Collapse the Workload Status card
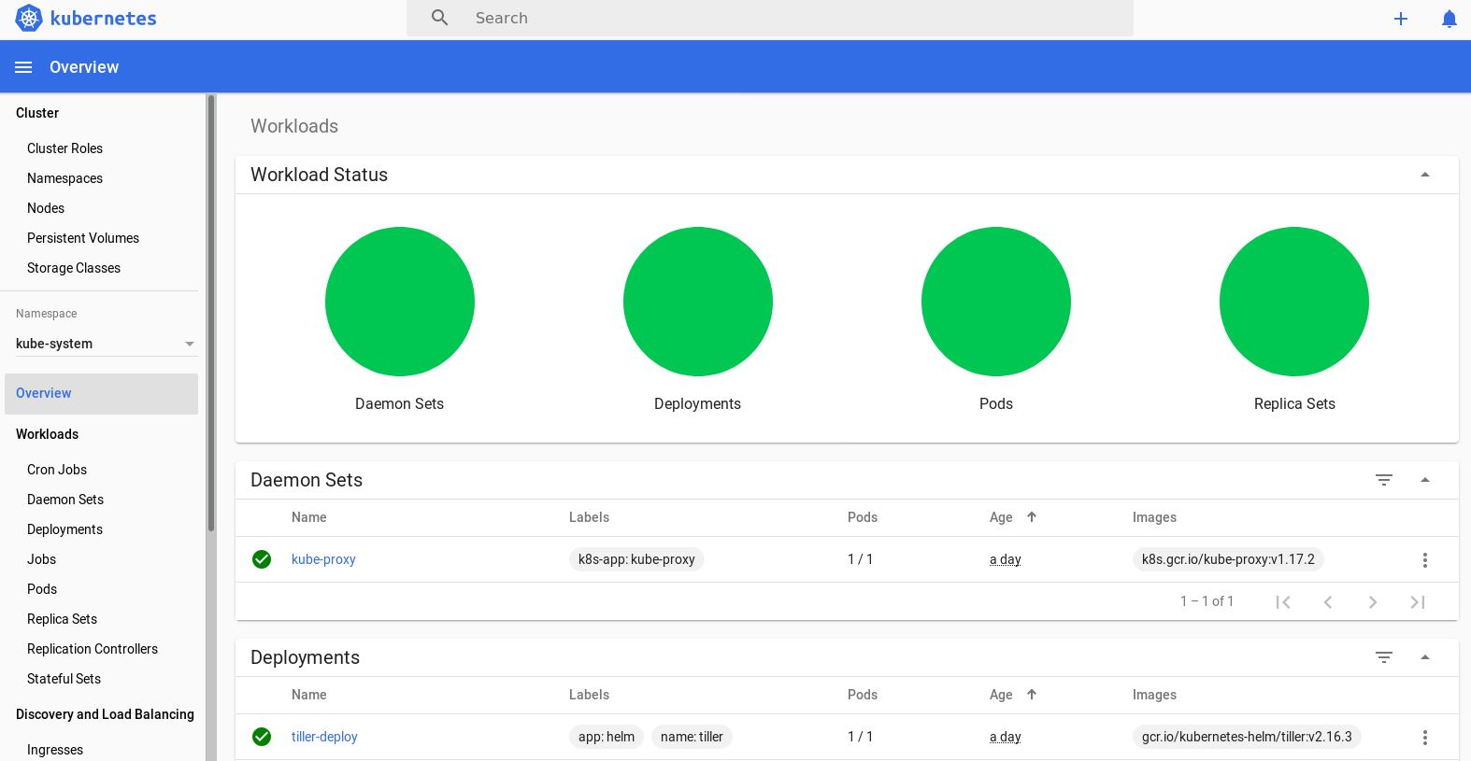 [x=1425, y=175]
